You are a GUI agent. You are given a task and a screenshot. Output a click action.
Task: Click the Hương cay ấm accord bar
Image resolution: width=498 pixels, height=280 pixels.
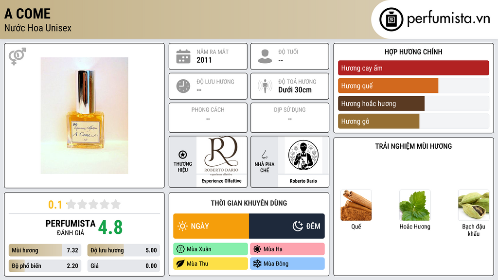coord(413,68)
